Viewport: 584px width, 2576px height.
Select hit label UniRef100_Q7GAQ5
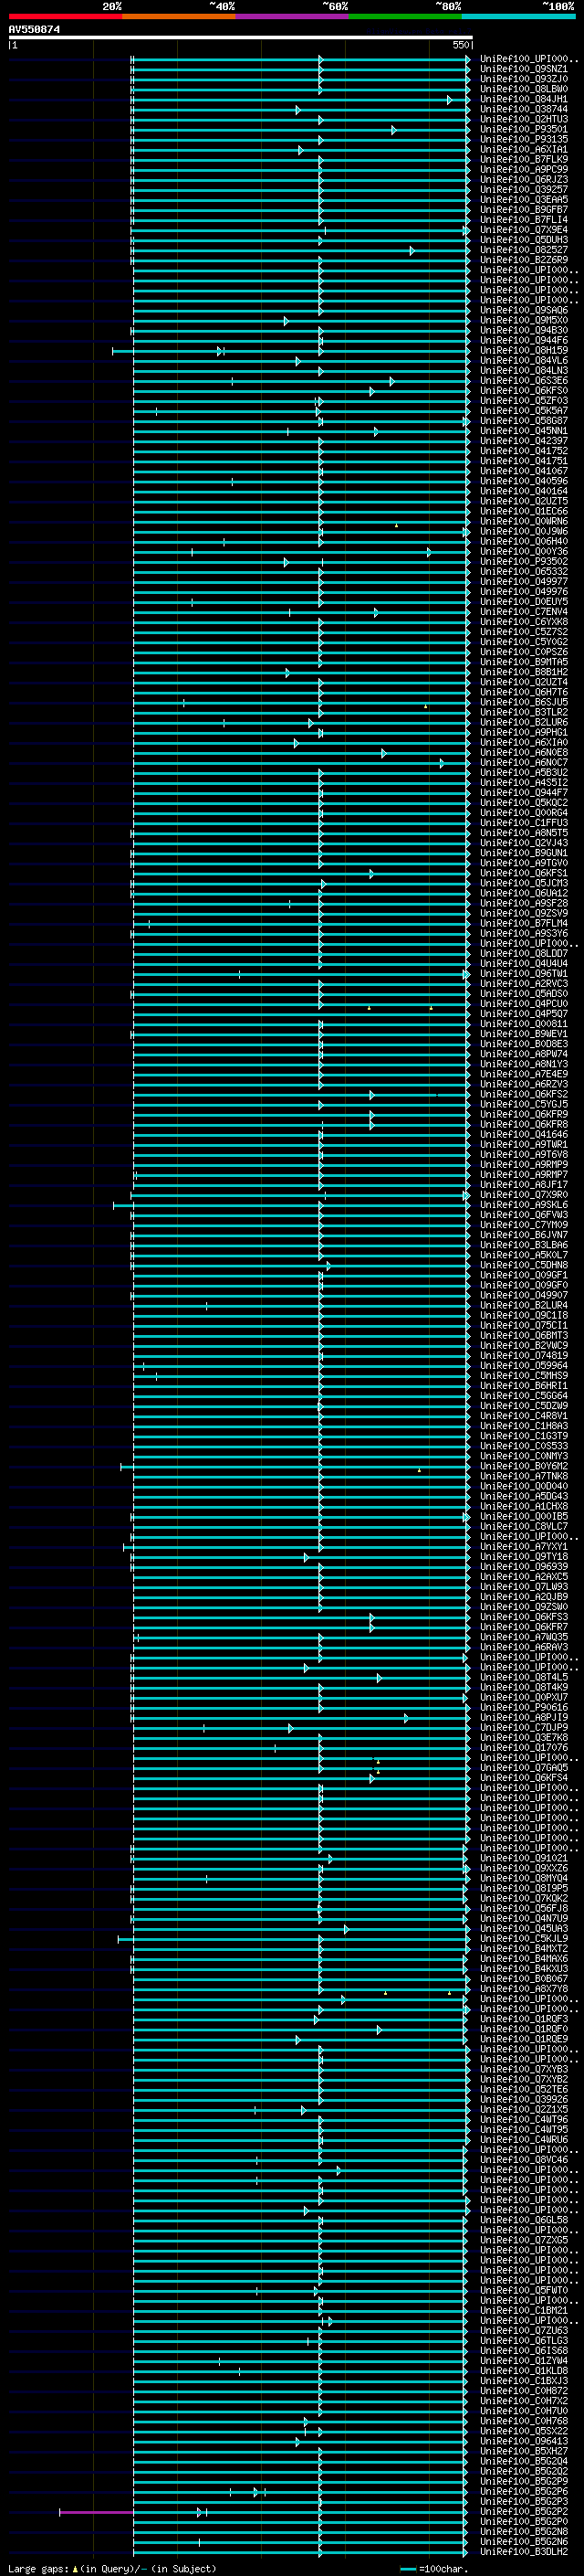pos(523,1767)
